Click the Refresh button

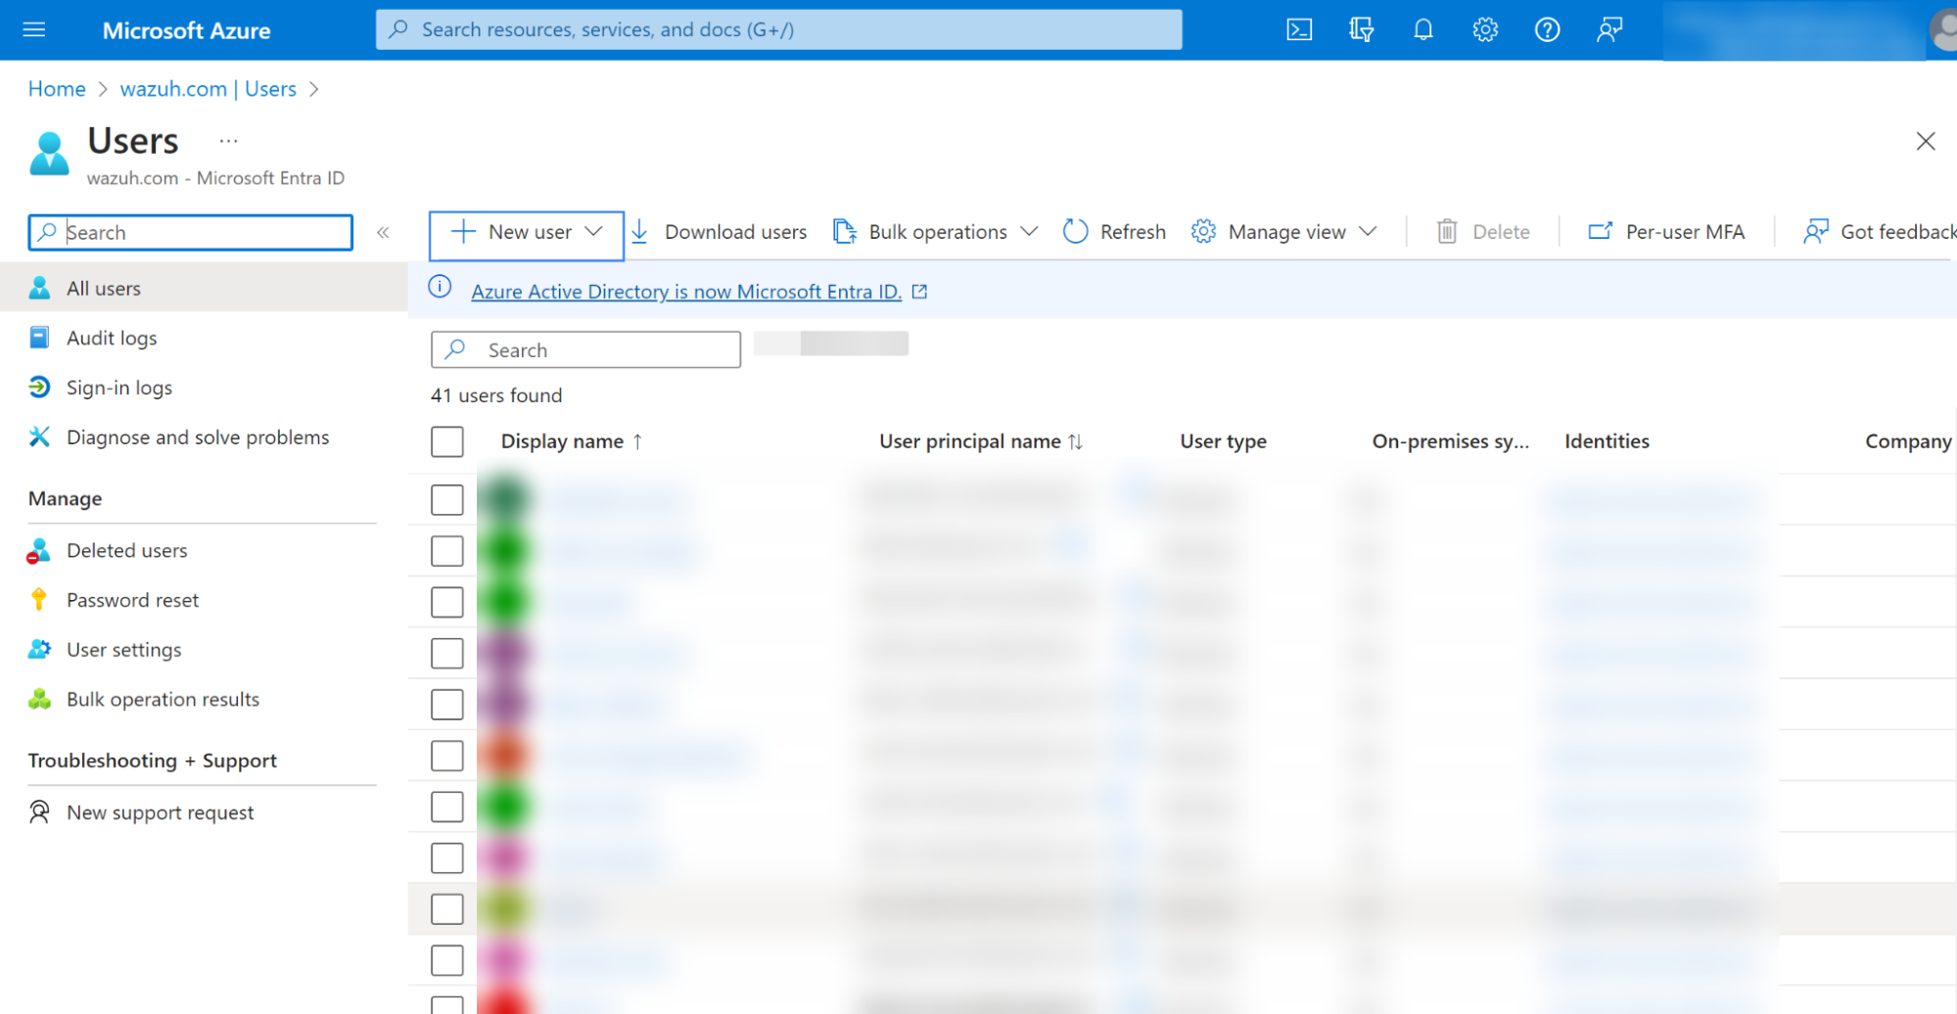pos(1115,232)
